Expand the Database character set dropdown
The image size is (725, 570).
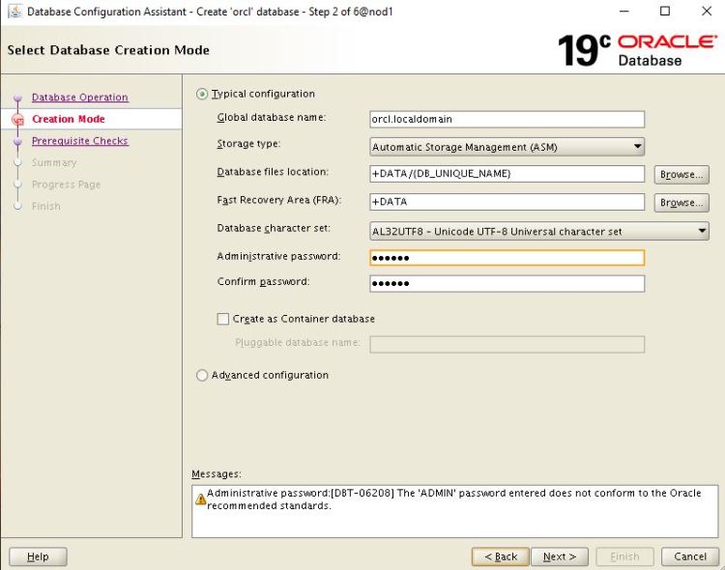tap(538, 232)
